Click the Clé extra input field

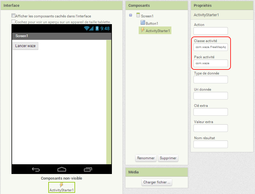211,112
